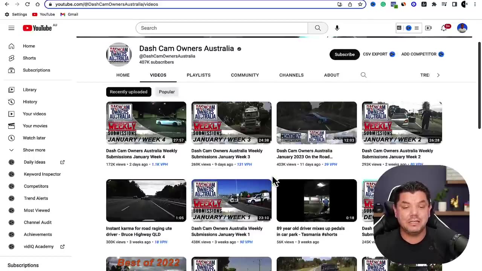Play January 2023 On the Road thumbnail
Image resolution: width=482 pixels, height=271 pixels.
(317, 123)
